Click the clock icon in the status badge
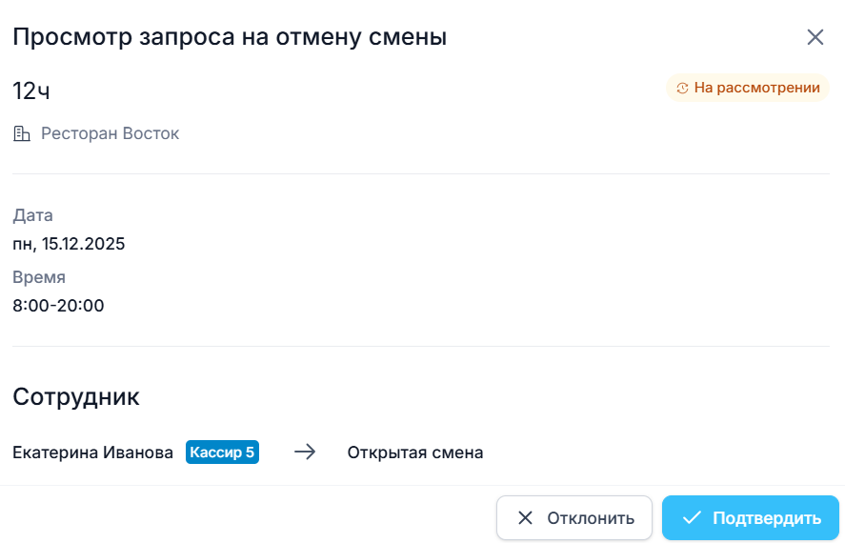This screenshot has width=845, height=543. tap(682, 89)
